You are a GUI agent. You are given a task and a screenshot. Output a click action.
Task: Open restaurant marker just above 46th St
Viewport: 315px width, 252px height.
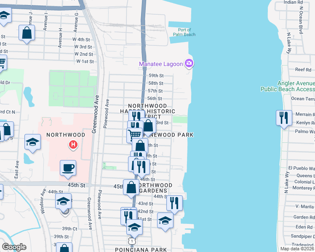click(141, 168)
